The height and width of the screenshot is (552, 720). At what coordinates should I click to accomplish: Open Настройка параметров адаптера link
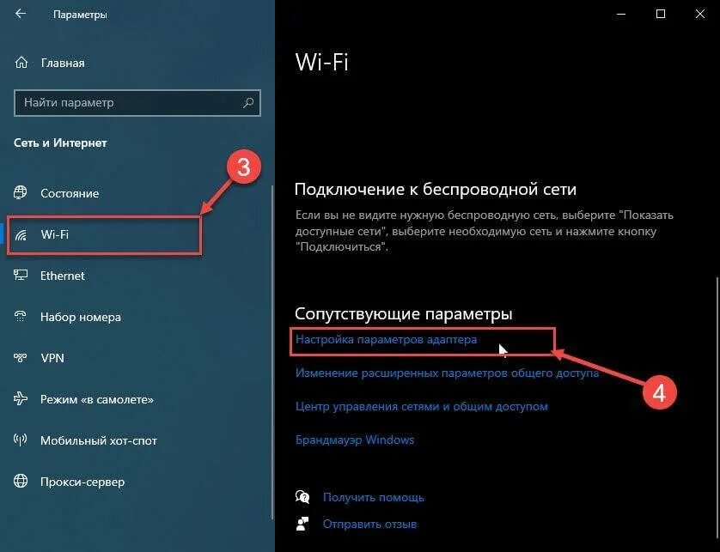pos(386,340)
